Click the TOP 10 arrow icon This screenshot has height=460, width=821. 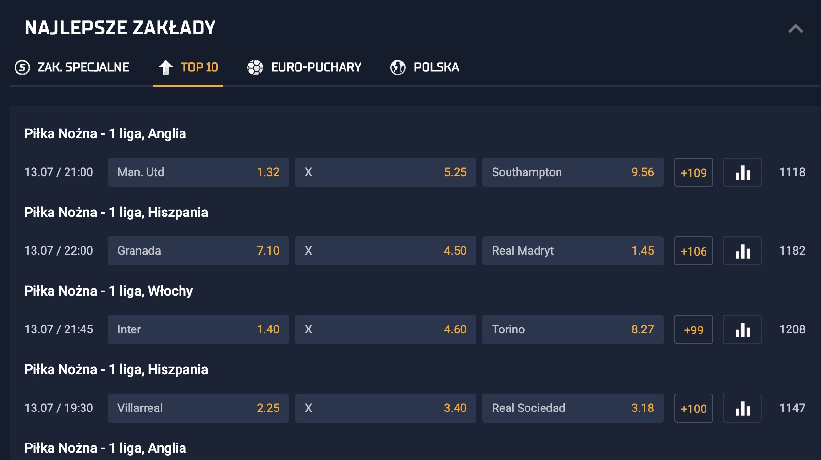pyautogui.click(x=166, y=67)
